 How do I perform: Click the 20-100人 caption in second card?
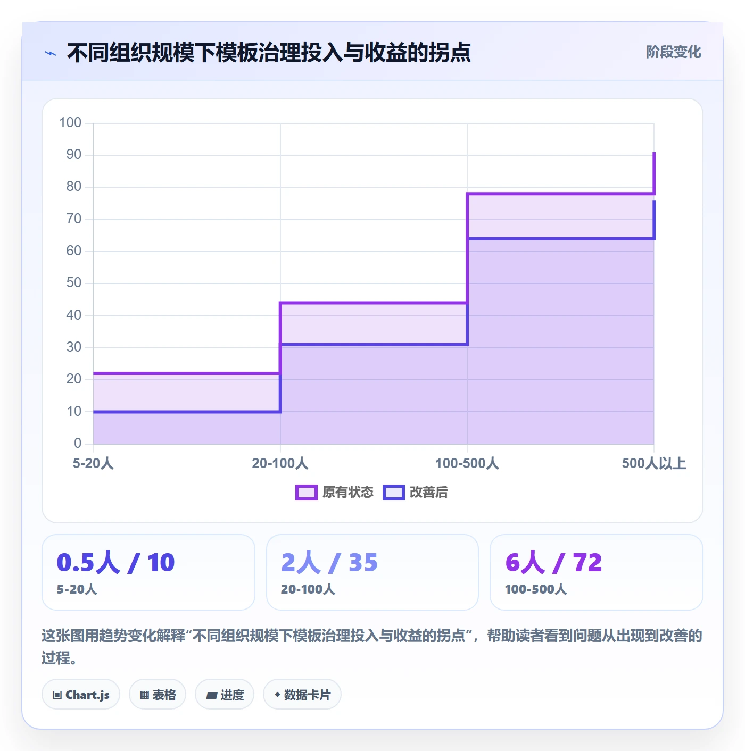point(308,589)
